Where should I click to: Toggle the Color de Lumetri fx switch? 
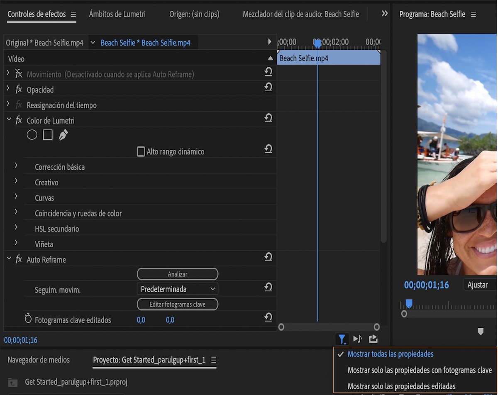19,121
